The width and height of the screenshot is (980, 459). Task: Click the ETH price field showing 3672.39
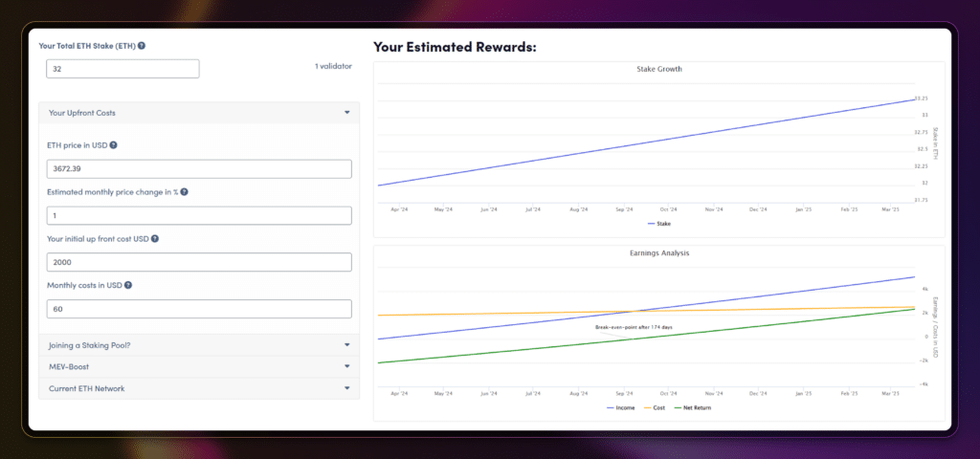(x=199, y=169)
